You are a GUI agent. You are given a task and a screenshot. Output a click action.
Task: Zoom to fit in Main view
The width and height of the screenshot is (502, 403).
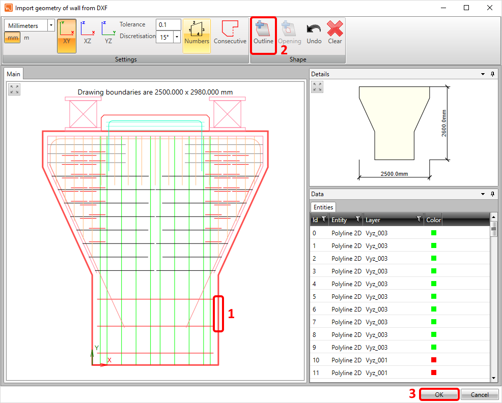(14, 89)
